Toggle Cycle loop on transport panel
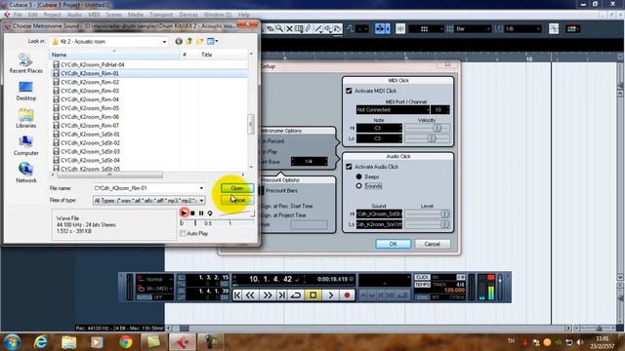625x351 pixels. tap(296, 295)
